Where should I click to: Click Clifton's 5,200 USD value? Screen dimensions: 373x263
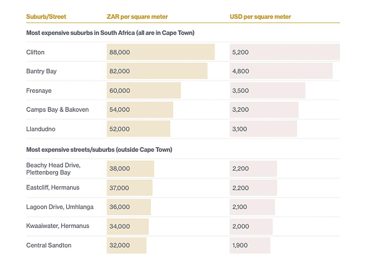[240, 52]
